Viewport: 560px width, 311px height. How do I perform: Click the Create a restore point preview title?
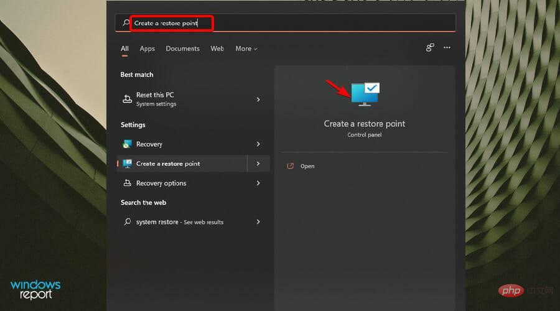pyautogui.click(x=364, y=124)
